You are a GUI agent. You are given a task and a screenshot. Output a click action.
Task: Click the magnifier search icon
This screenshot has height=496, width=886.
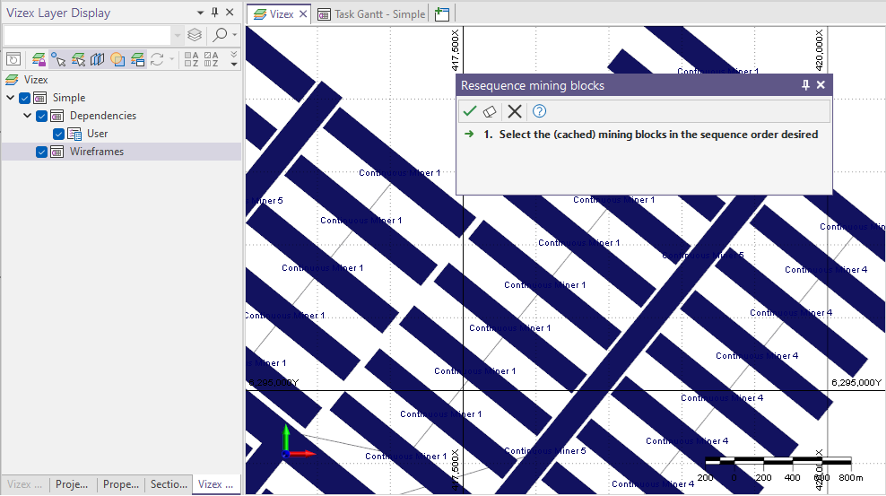(x=219, y=35)
